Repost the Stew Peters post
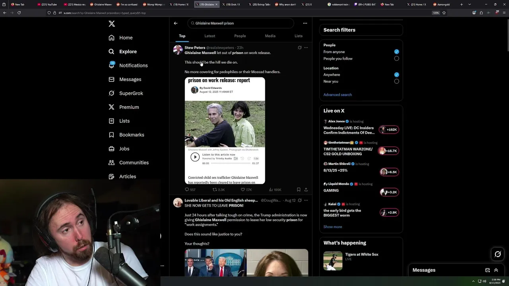The width and height of the screenshot is (509, 286). coord(219,189)
